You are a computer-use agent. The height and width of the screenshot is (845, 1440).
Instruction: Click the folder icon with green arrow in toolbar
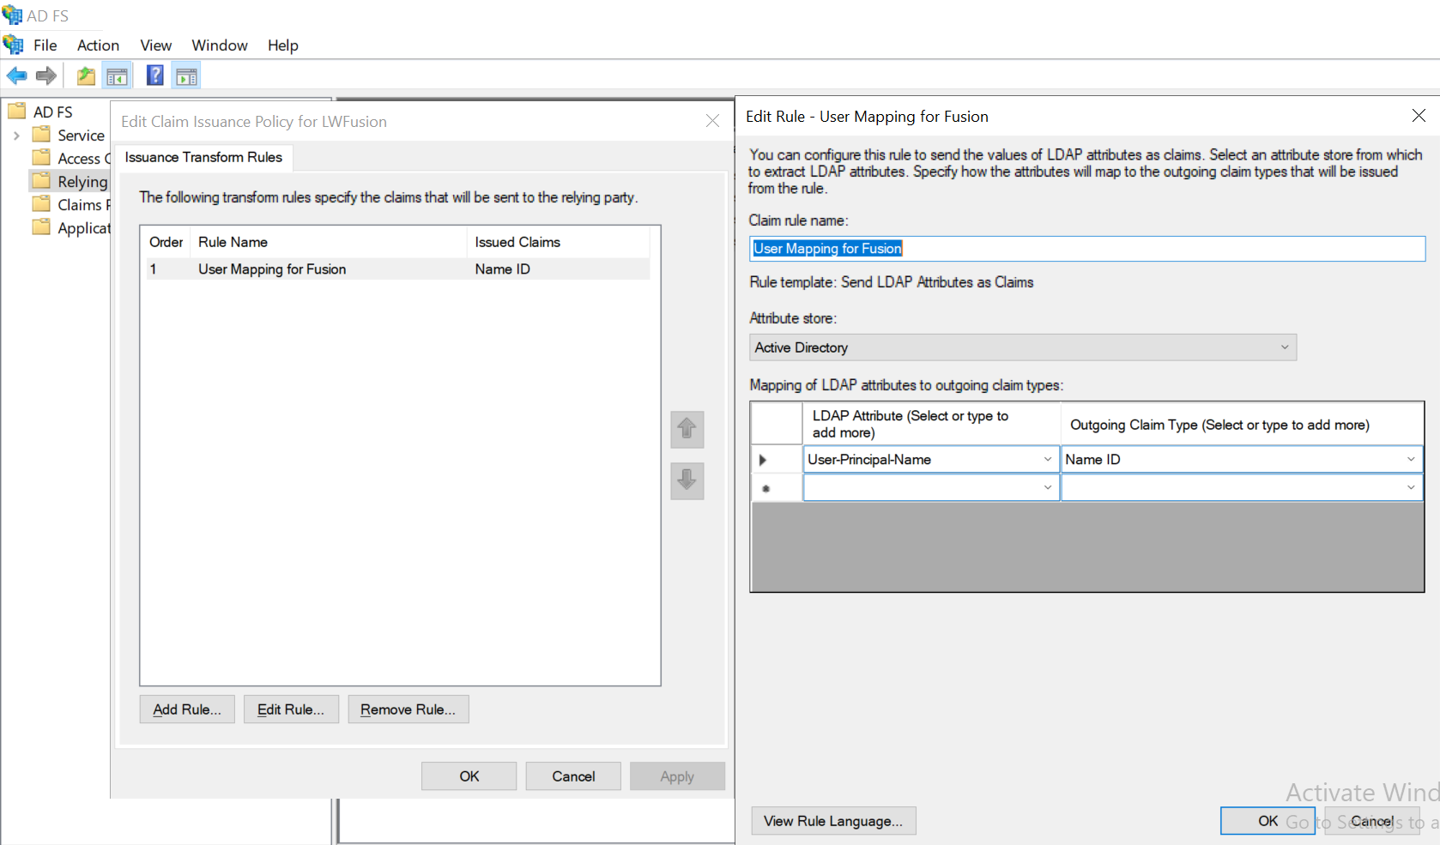[x=86, y=75]
